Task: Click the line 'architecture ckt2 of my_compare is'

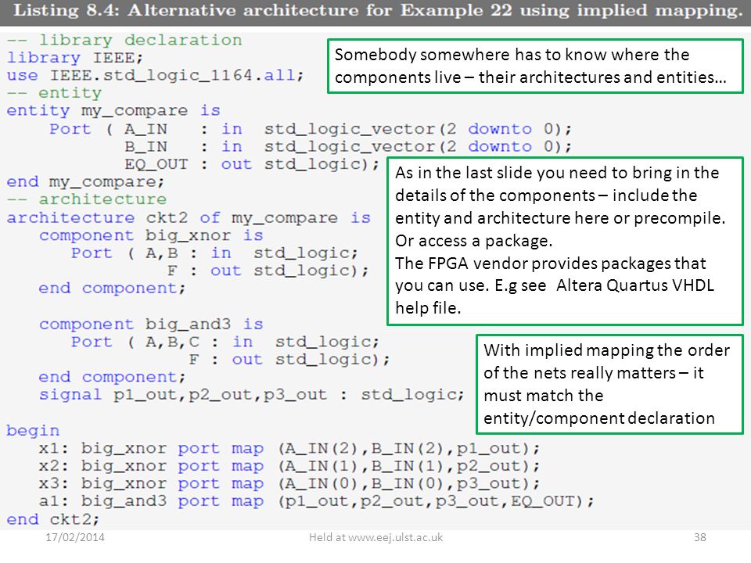Action: click(x=189, y=218)
